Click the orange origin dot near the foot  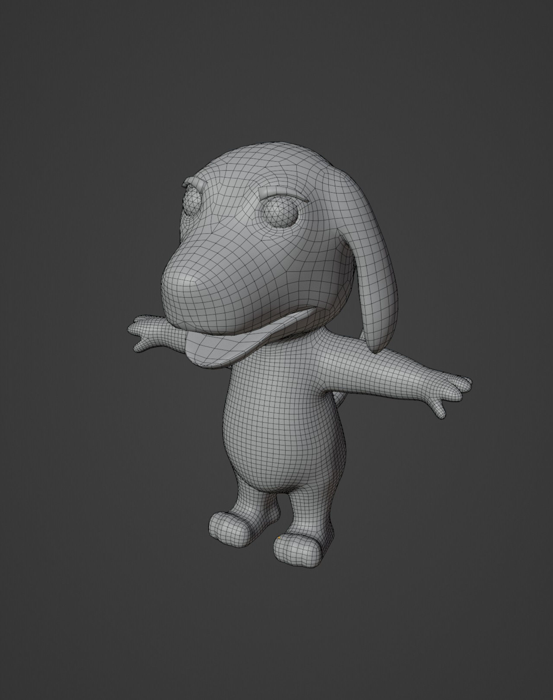(279, 537)
